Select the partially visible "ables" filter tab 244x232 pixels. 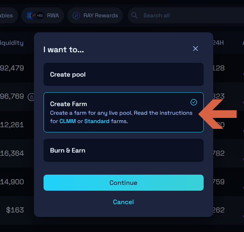pyautogui.click(x=7, y=15)
